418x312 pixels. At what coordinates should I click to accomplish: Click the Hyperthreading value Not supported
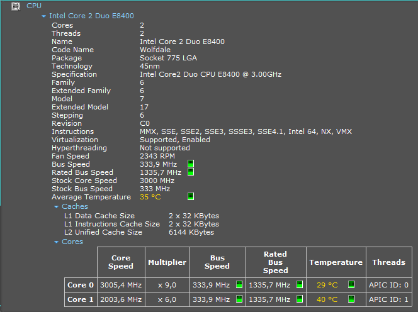(x=165, y=148)
